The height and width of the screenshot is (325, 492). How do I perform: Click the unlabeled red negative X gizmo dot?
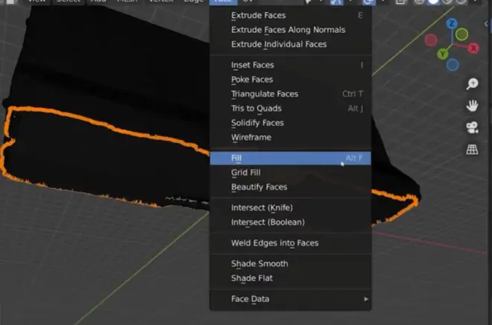pos(431,40)
